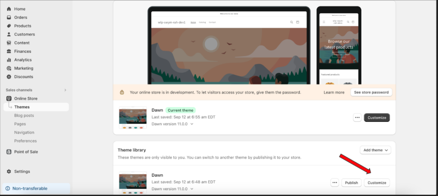This screenshot has width=438, height=196.
Task: Open the Add theme dropdown
Action: (x=376, y=150)
